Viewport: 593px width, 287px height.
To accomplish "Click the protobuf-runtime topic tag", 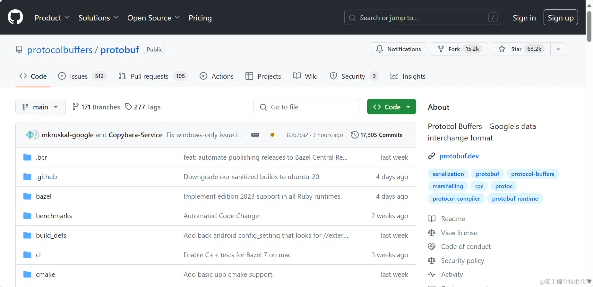I will [x=515, y=198].
